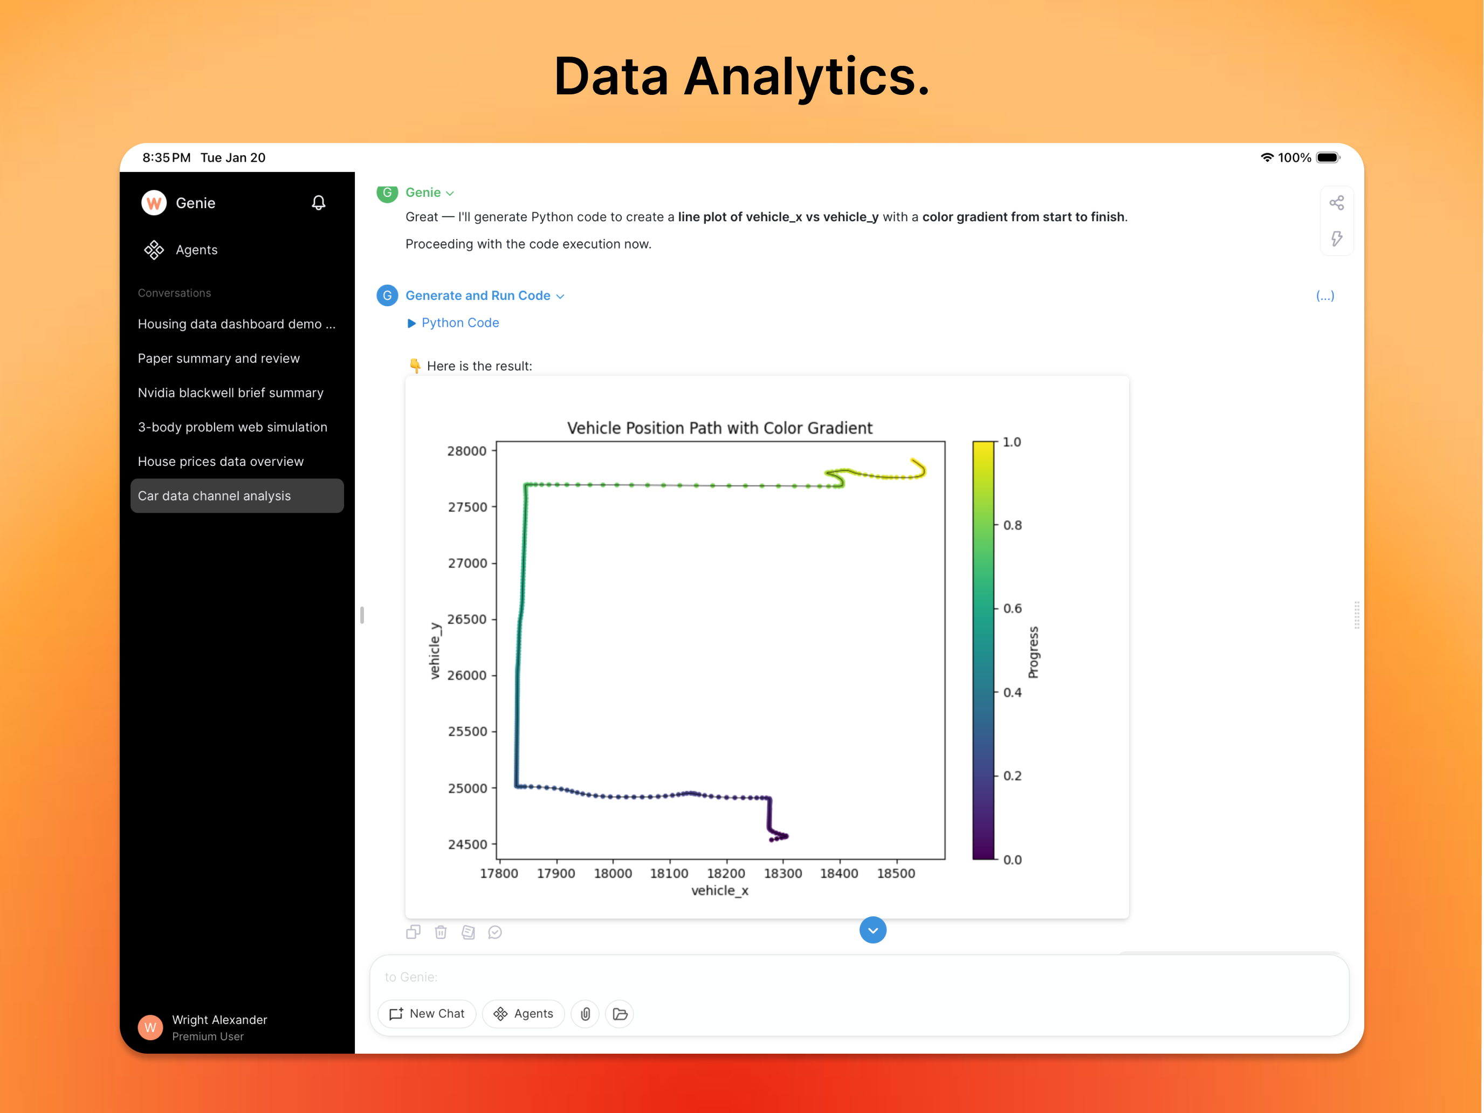
Task: Expand the Genie agent name dropdown
Action: [x=429, y=193]
